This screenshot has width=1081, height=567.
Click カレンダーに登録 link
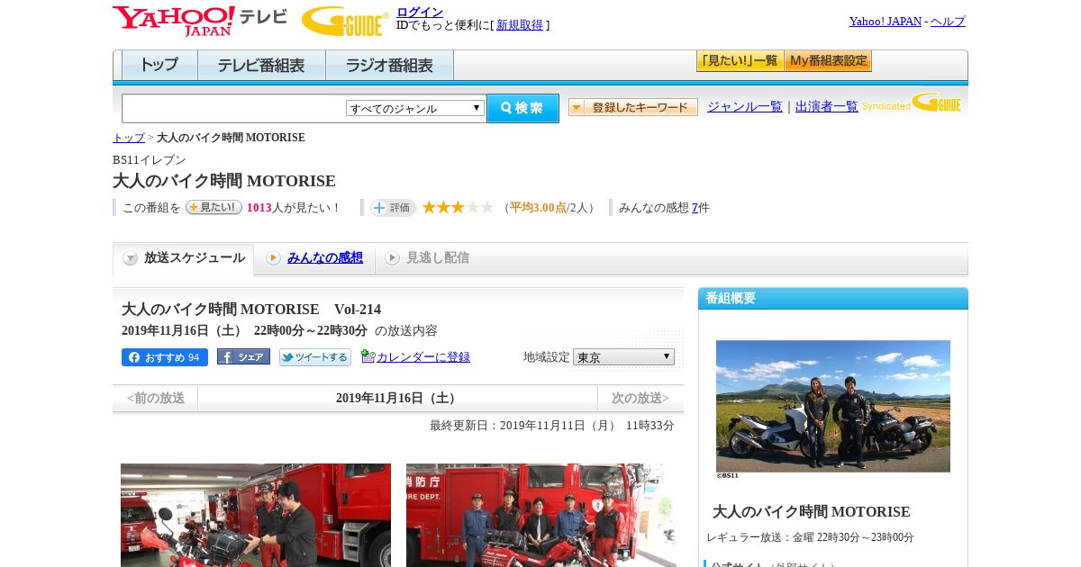click(x=423, y=357)
